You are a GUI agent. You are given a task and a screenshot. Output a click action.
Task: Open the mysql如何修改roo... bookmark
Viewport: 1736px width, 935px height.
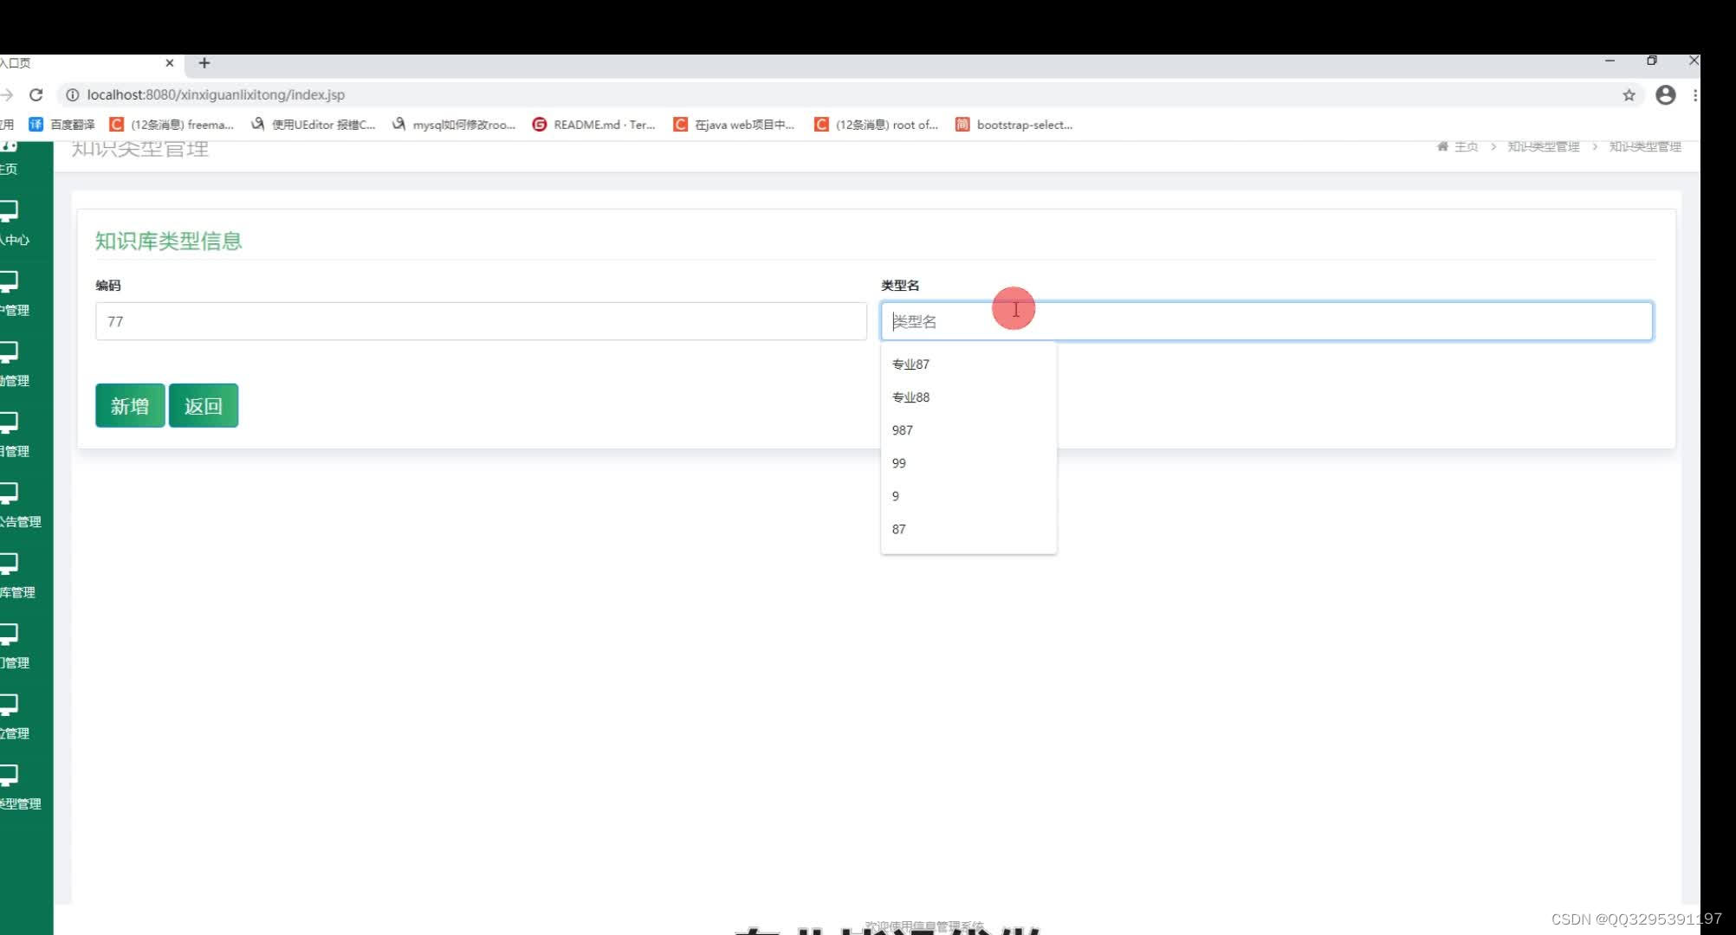453,125
